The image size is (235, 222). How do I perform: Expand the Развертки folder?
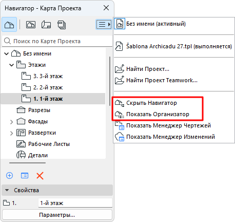pos(11,133)
